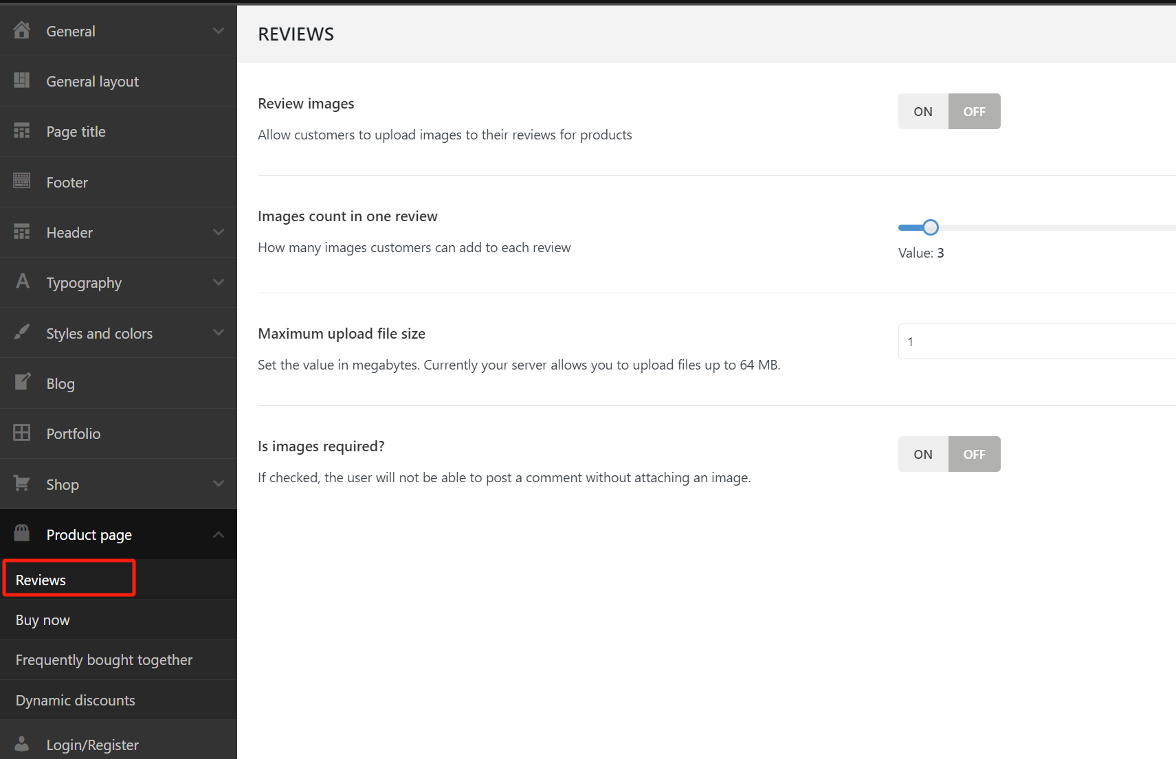Image resolution: width=1176 pixels, height=759 pixels.
Task: Click the home icon beside General
Action: [x=22, y=30]
